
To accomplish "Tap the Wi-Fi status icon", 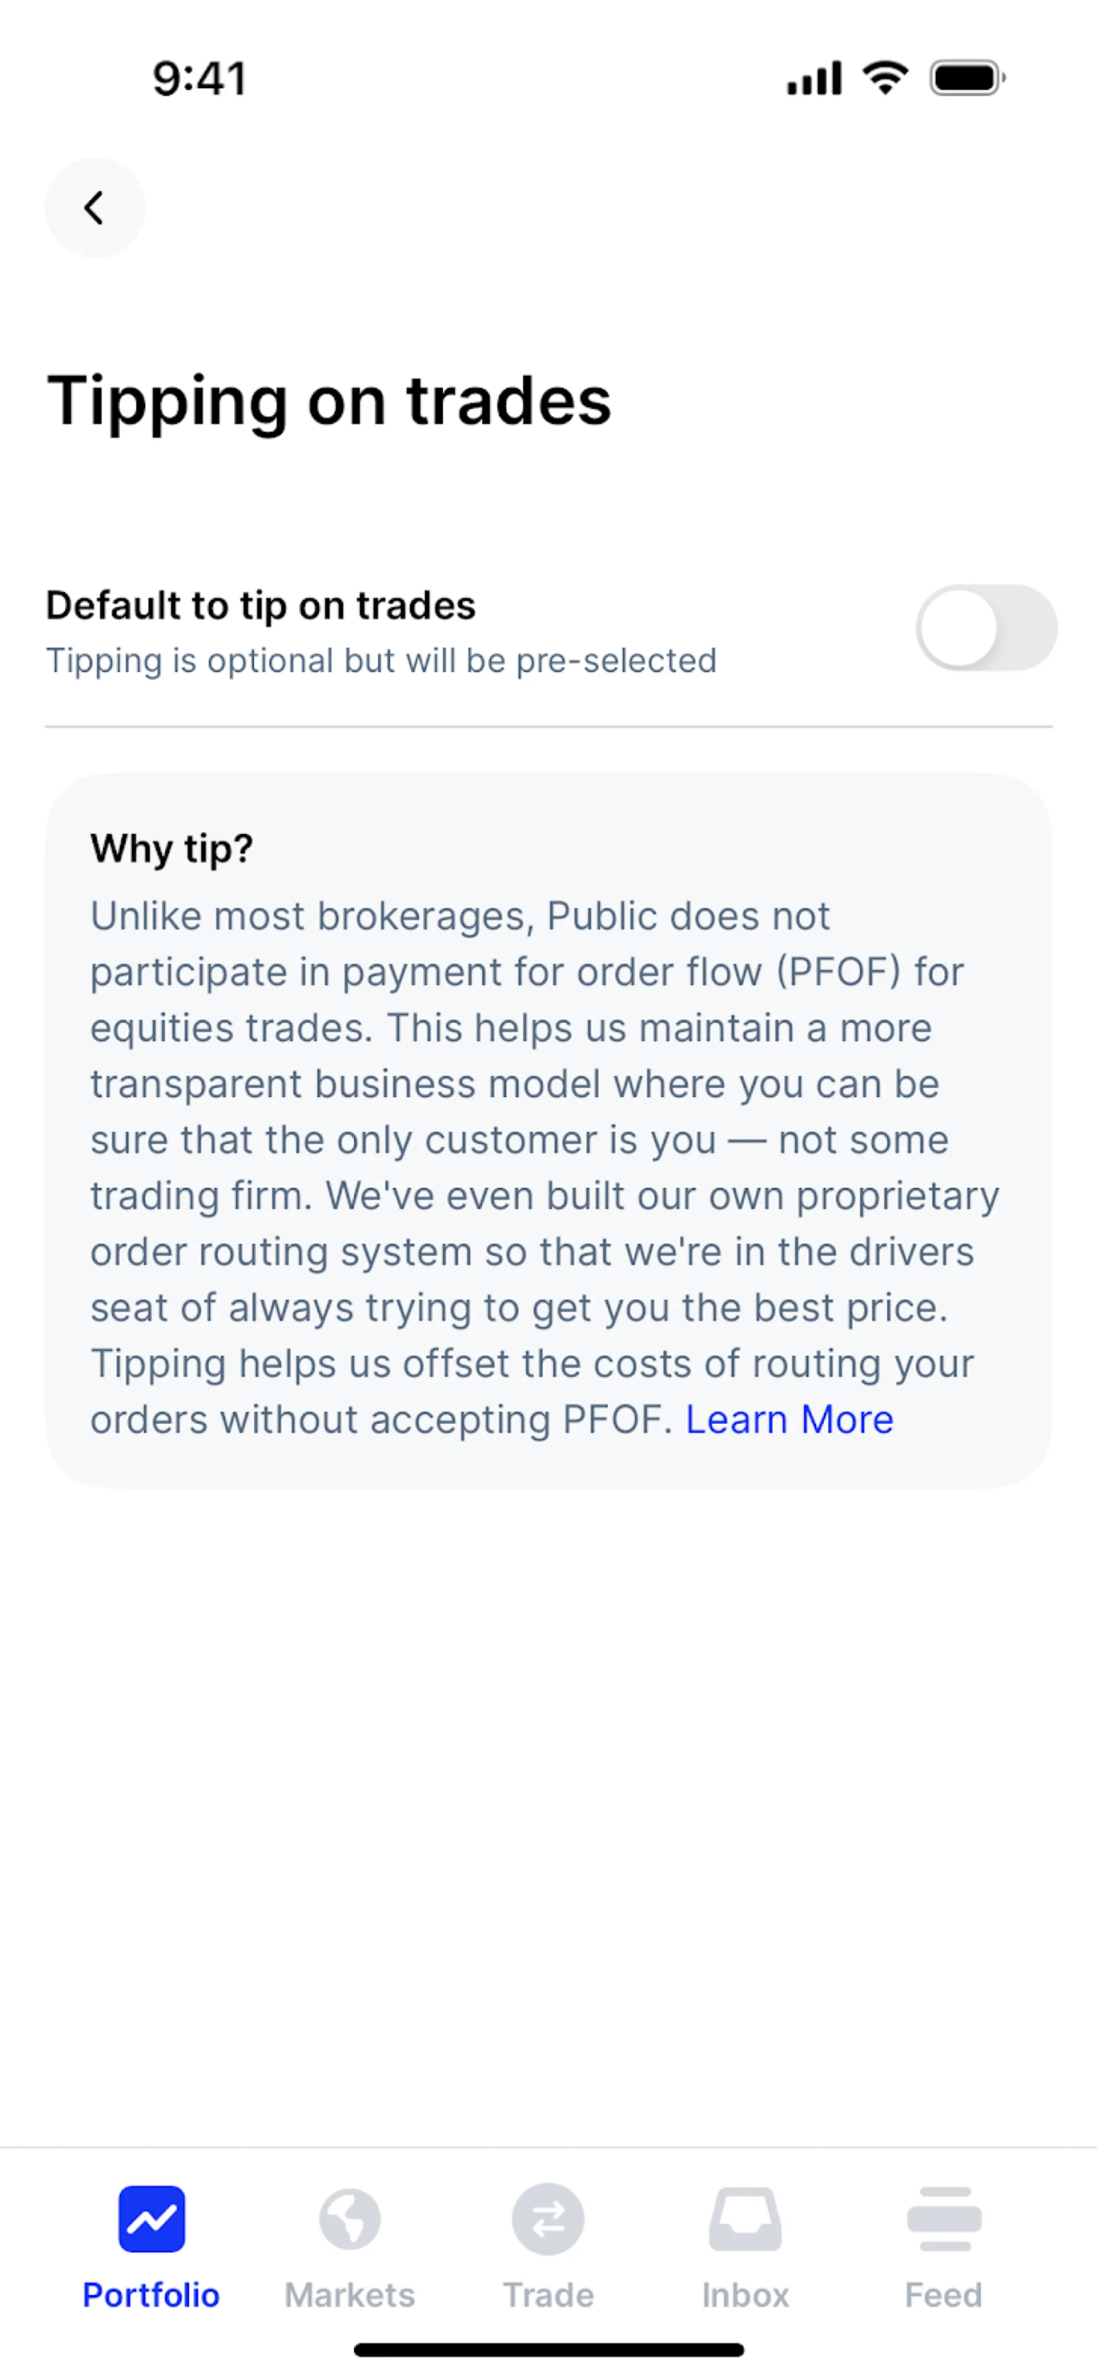I will point(885,77).
